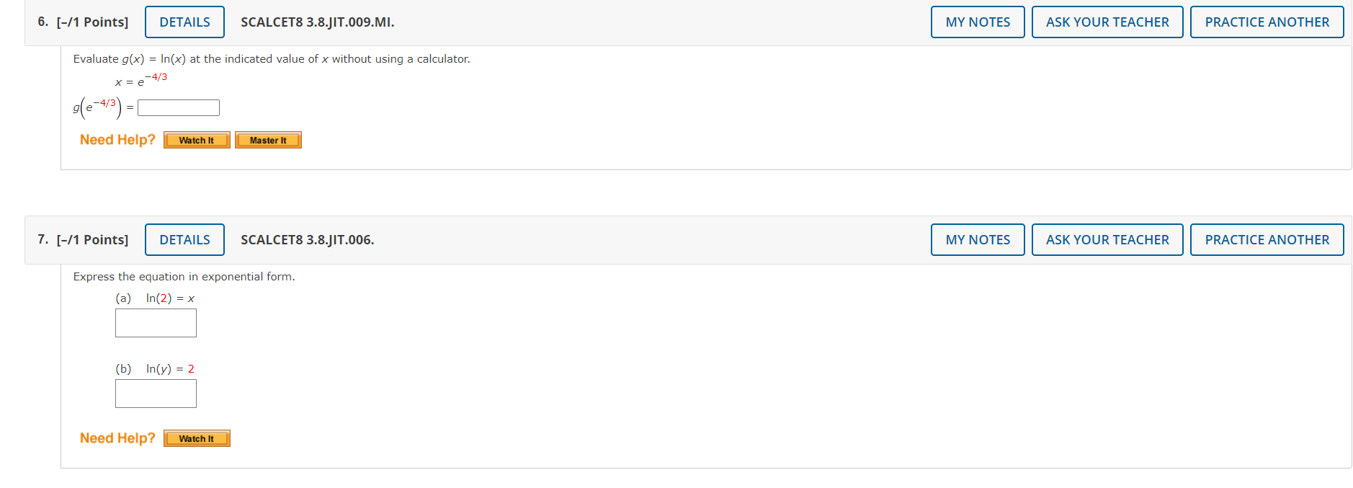Open MY NOTES for question 7
The height and width of the screenshot is (488, 1353).
click(x=977, y=239)
